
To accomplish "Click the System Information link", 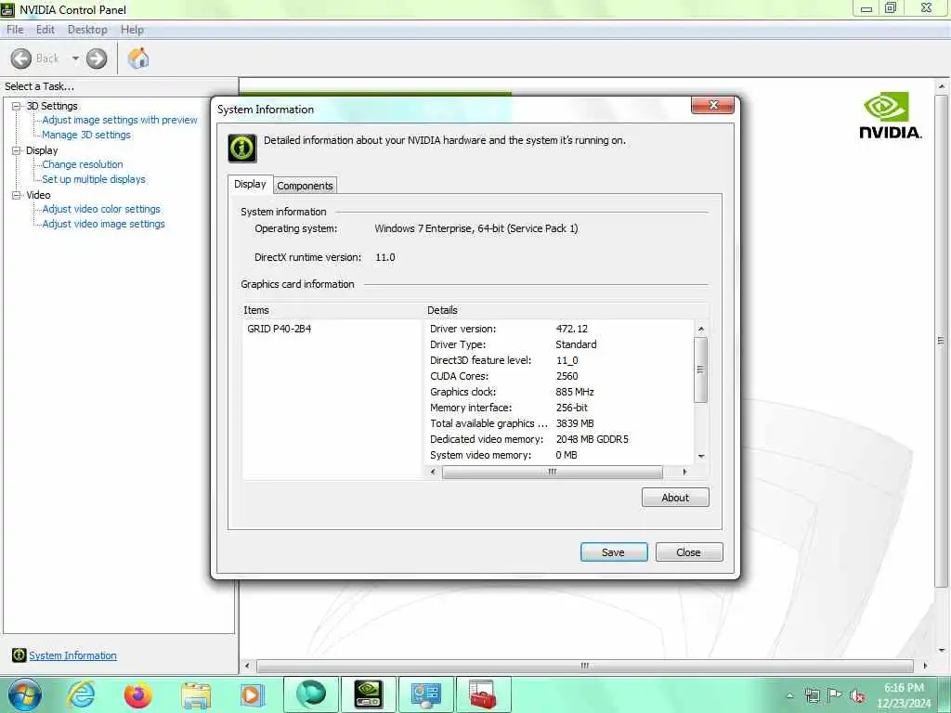I will 72,655.
